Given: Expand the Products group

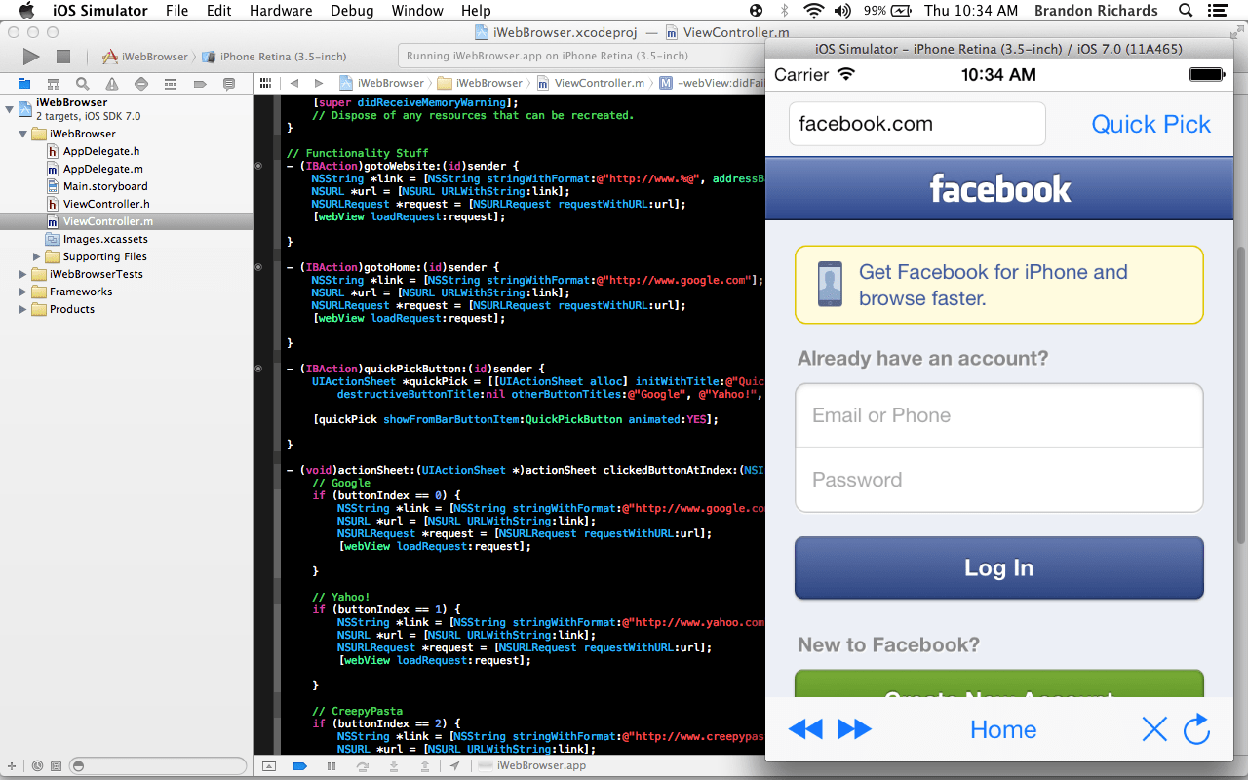Looking at the screenshot, I should (23, 309).
